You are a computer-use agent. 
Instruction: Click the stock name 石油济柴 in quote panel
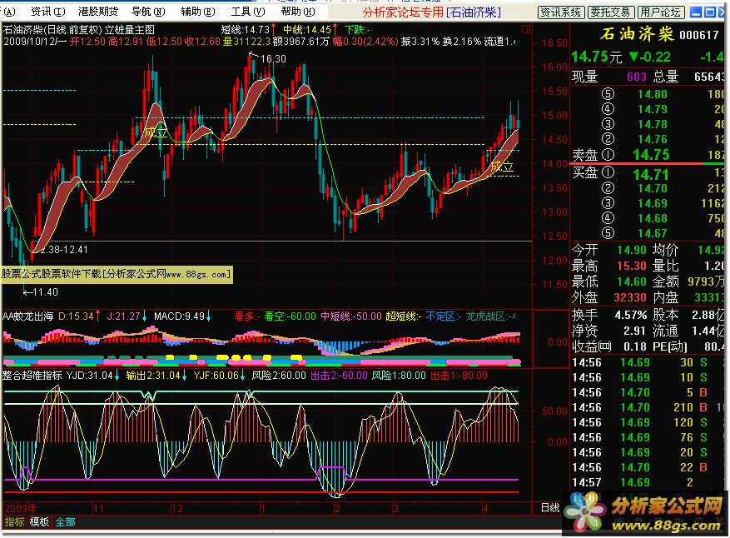(637, 34)
